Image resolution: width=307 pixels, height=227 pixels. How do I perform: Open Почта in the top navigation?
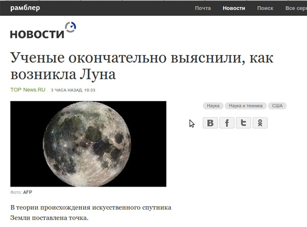pyautogui.click(x=203, y=8)
